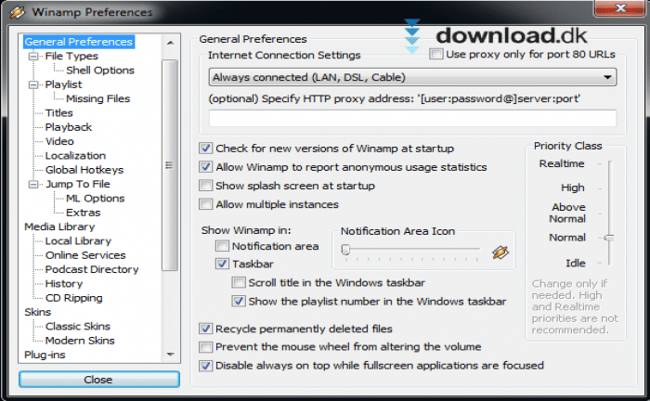
Task: Select General Preferences in the tree
Action: 78,42
